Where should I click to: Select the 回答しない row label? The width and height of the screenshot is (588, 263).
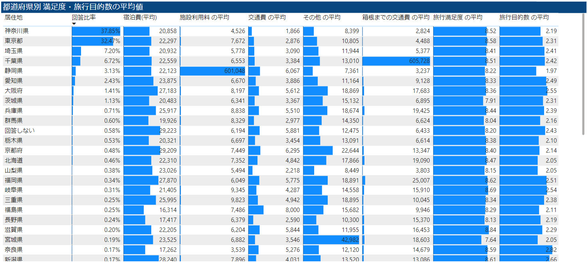(x=20, y=131)
